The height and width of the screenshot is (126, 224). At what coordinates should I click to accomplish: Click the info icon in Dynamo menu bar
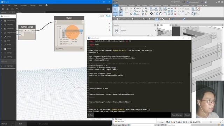click(47, 5)
